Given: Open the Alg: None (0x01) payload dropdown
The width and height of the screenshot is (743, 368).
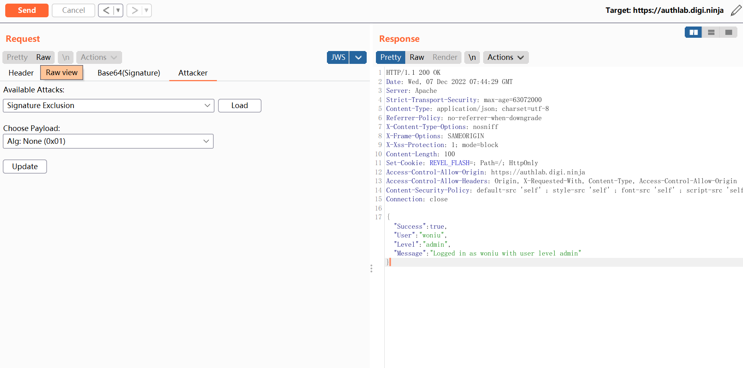Looking at the screenshot, I should [108, 141].
